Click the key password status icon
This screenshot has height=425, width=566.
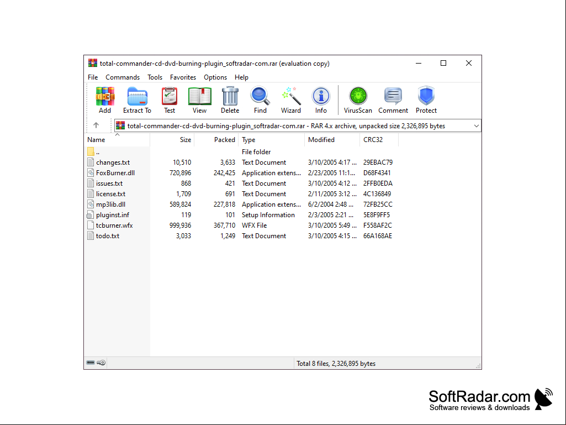click(x=102, y=363)
